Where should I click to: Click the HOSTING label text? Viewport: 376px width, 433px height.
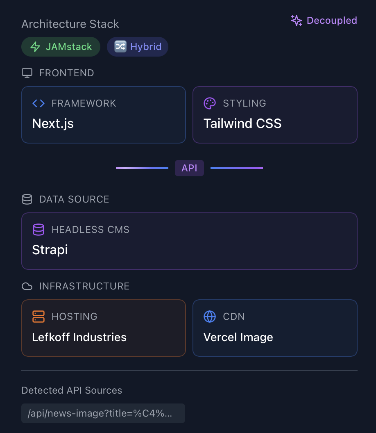tap(75, 317)
